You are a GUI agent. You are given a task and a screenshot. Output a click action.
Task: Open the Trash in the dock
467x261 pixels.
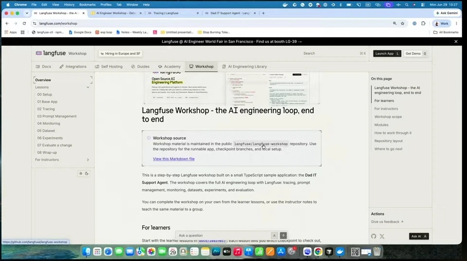tap(377, 252)
